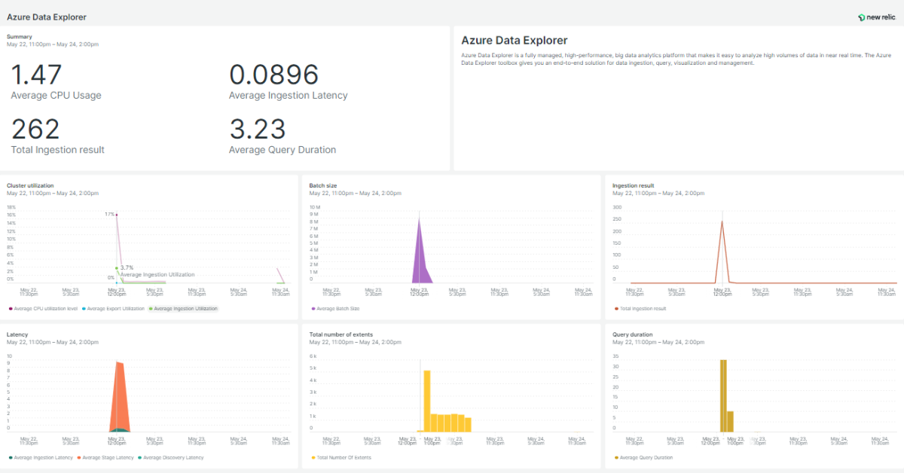Click the 262 Total Ingestion result value
This screenshot has height=473, width=904.
click(35, 129)
